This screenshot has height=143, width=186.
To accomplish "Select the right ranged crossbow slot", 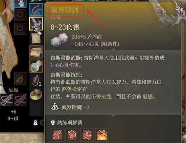I will coord(20,99).
